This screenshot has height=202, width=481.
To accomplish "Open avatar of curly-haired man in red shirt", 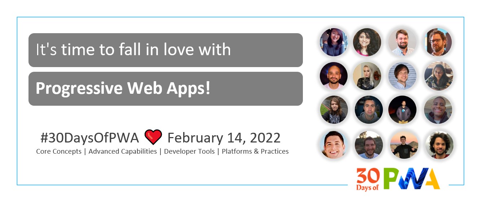I will 439,145.
